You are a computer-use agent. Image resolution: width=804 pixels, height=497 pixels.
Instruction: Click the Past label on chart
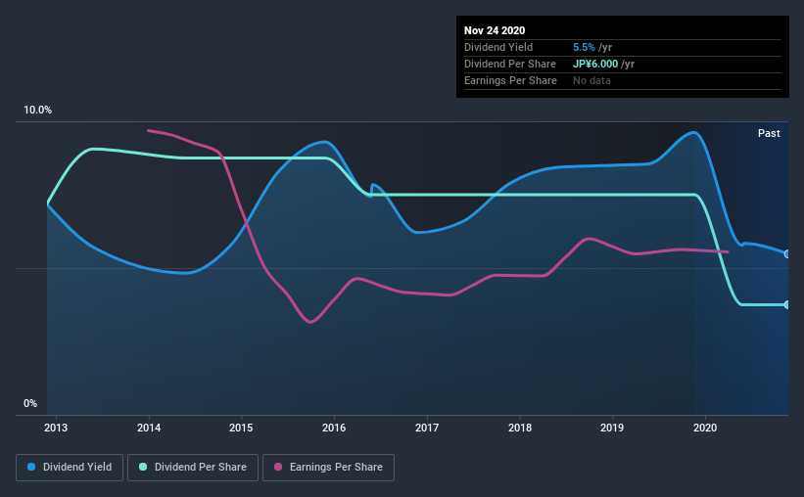[x=769, y=133]
